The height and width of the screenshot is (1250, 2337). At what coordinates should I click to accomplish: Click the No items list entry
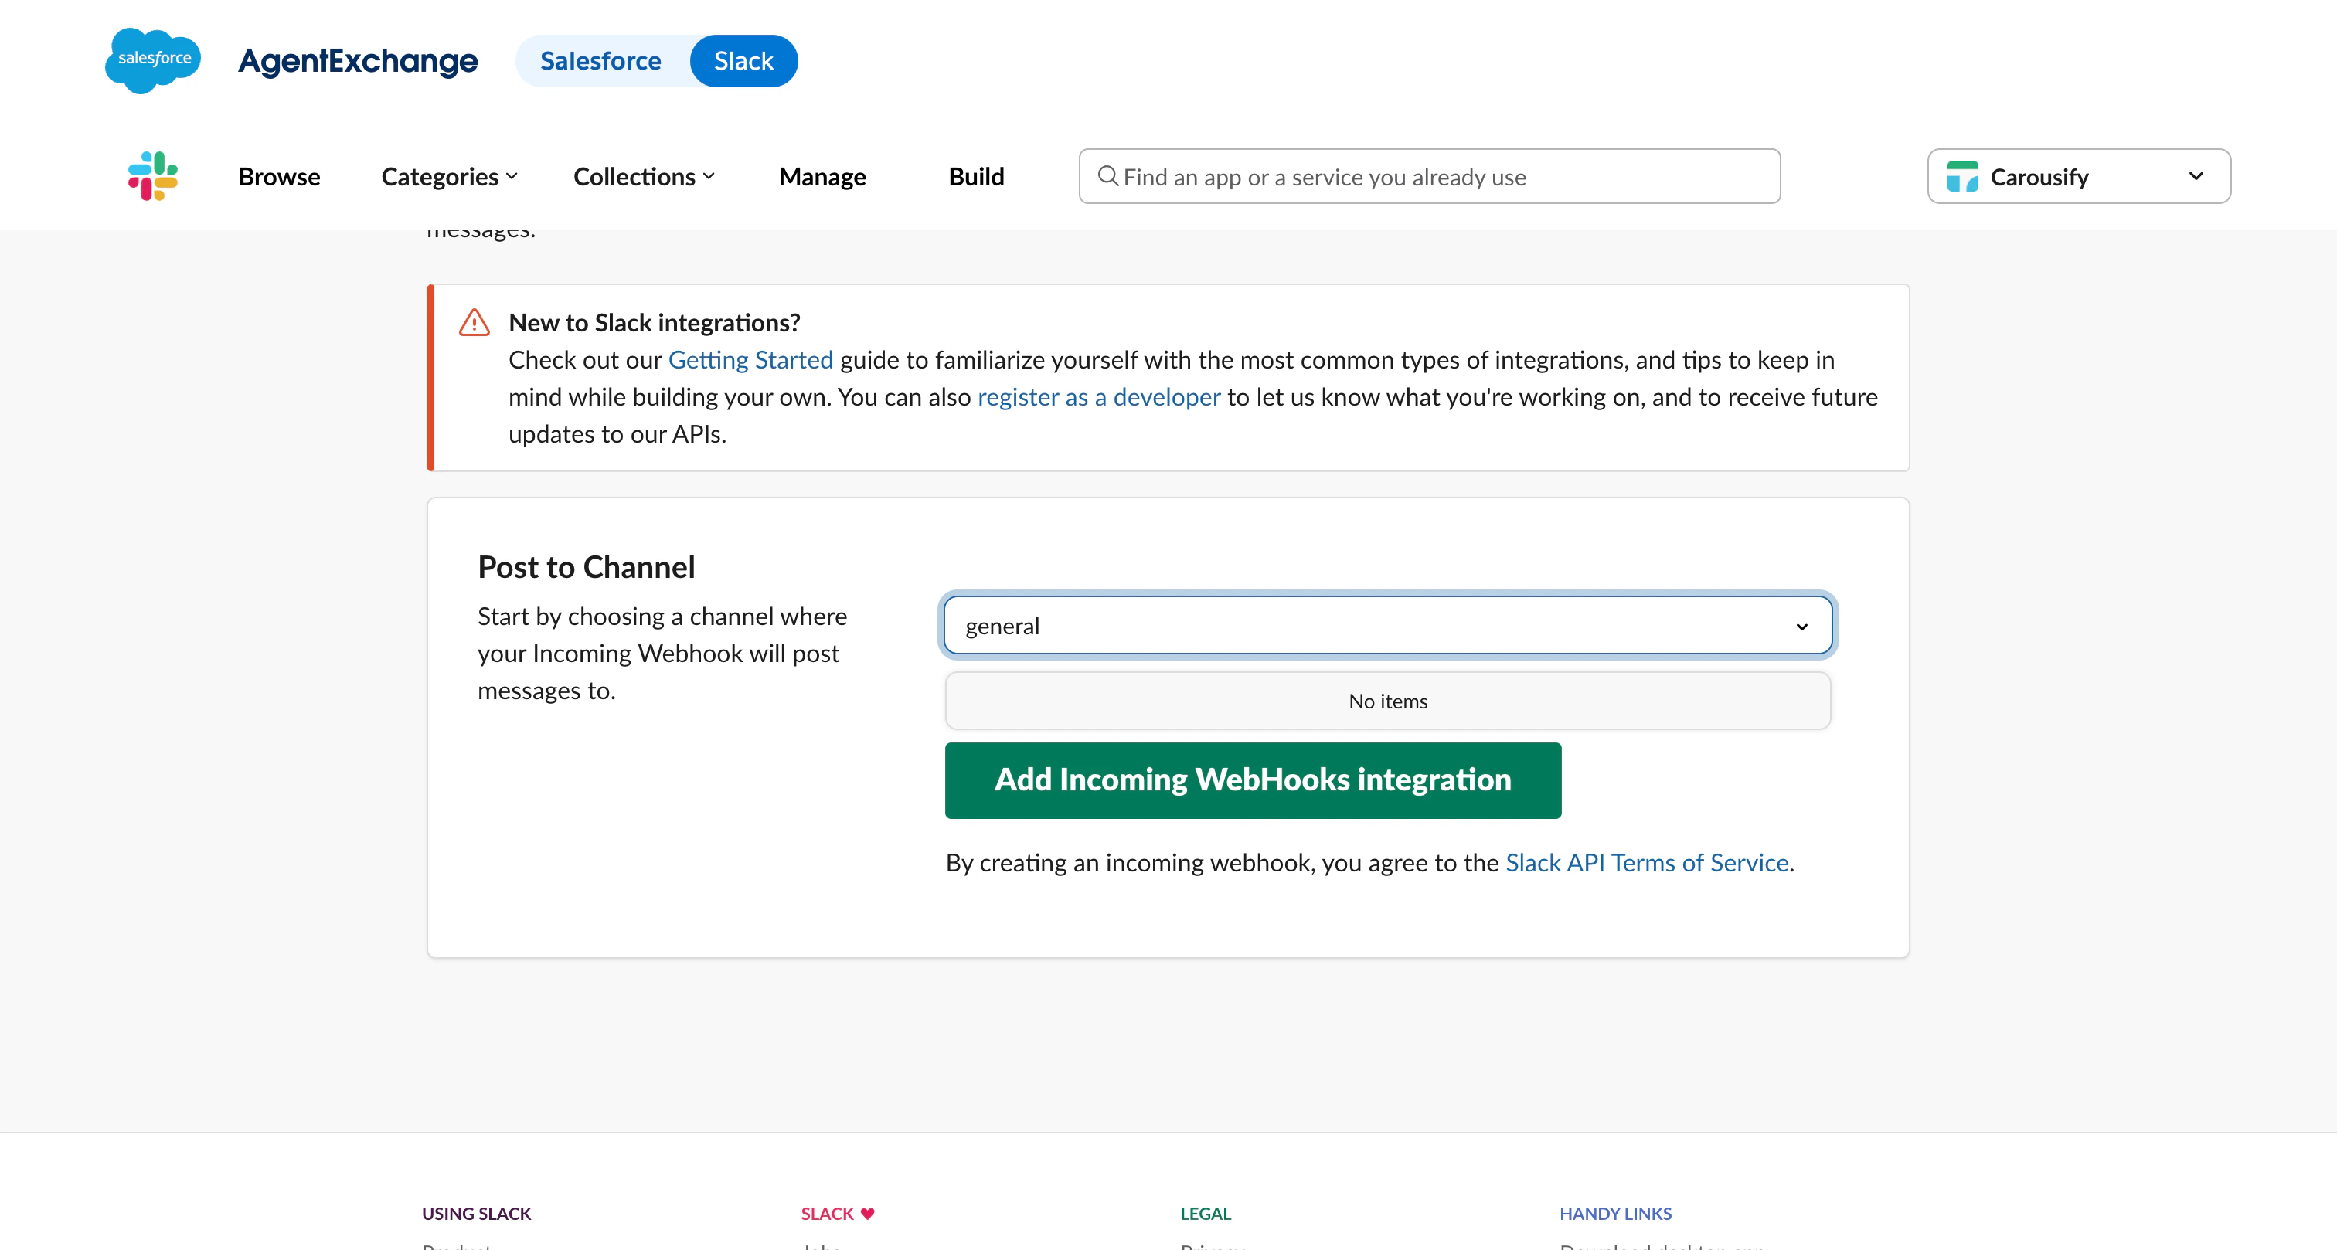pos(1388,701)
